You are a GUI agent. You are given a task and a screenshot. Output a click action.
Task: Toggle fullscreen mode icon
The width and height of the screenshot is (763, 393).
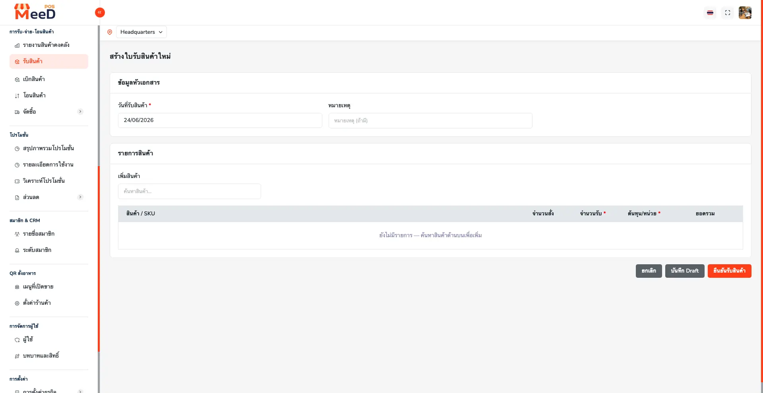[x=728, y=13]
